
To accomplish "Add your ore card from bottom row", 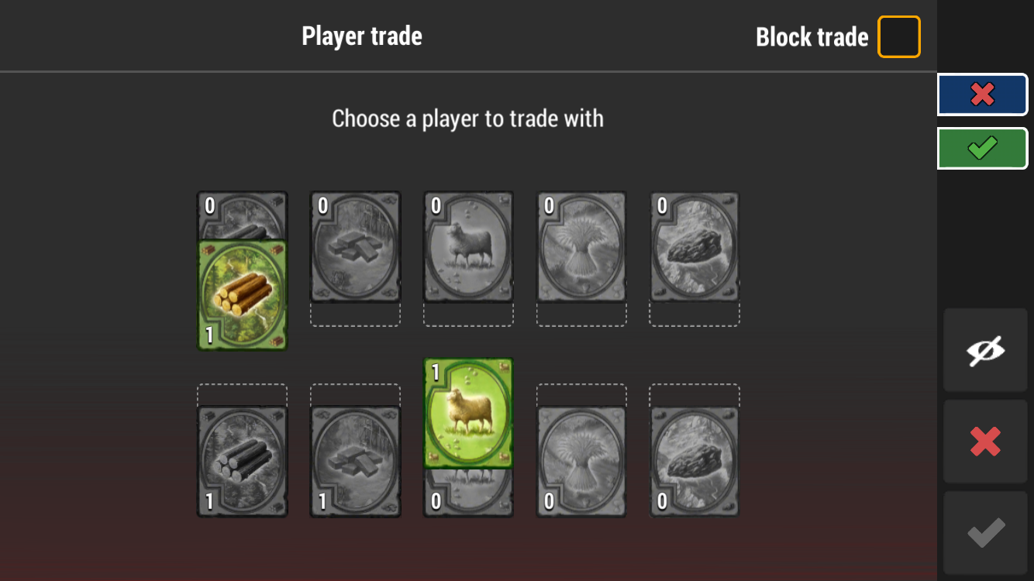I will 695,462.
